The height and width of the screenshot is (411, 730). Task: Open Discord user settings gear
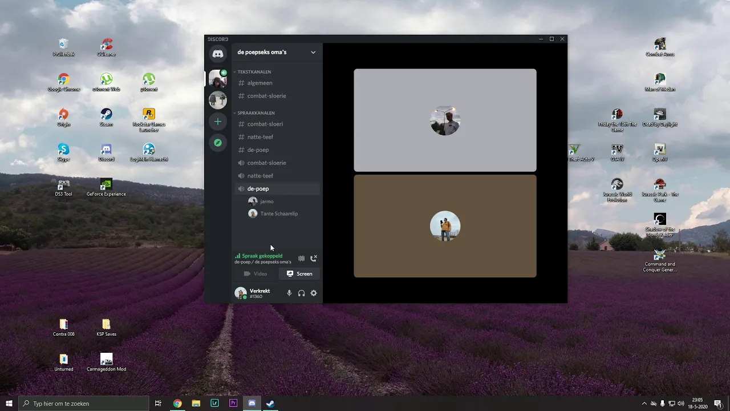pos(313,293)
